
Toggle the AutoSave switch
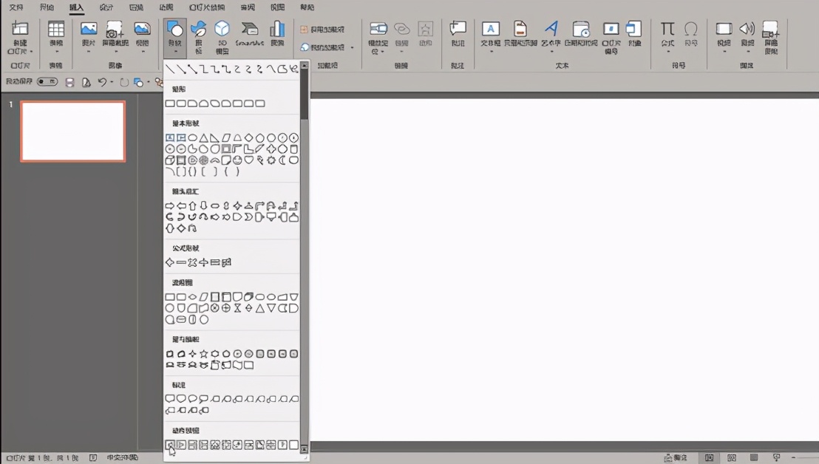[47, 81]
